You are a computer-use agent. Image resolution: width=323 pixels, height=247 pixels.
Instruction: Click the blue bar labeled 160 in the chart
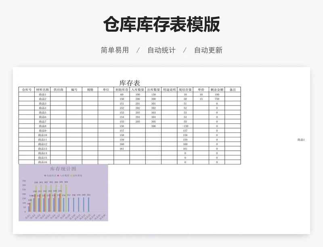[84, 205]
